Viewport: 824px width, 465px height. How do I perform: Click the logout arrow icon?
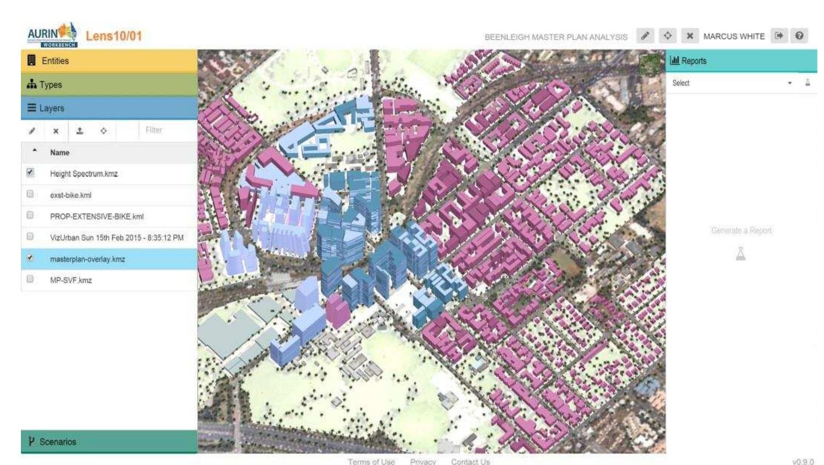point(779,36)
